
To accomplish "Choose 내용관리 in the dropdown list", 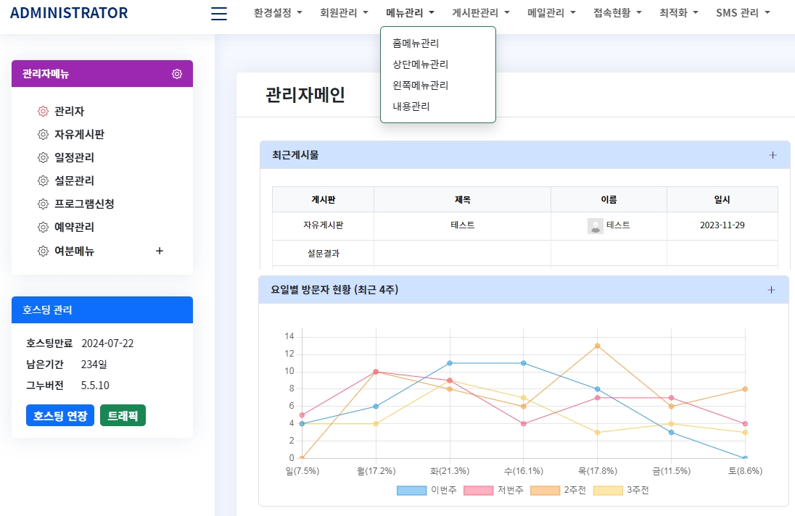I will pos(411,107).
